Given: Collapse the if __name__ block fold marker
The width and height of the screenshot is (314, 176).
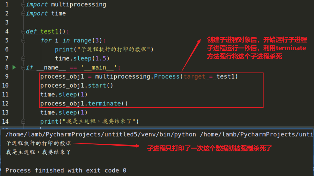Looking at the screenshot, I should (x=23, y=67).
